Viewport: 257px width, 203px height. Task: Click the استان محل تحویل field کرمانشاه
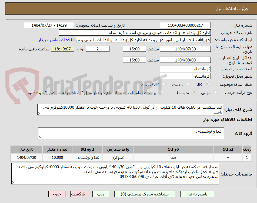(x=185, y=69)
